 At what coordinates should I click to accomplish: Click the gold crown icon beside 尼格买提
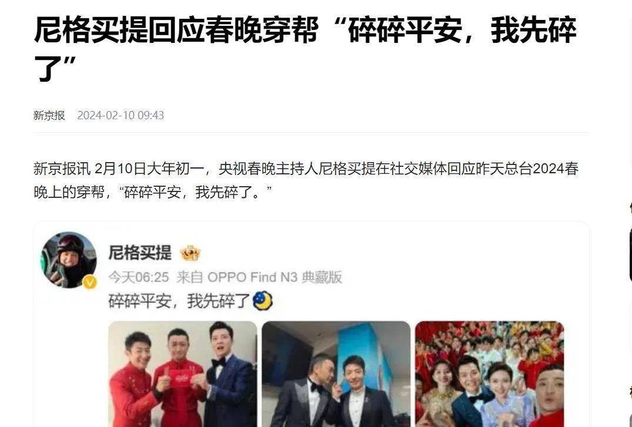tap(190, 253)
